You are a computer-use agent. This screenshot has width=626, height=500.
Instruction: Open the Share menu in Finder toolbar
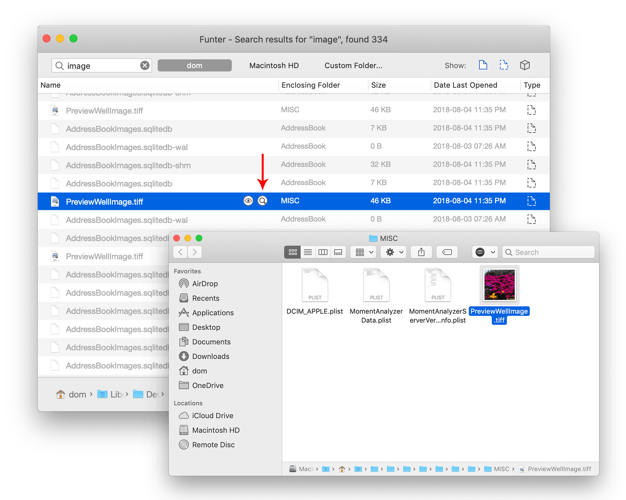click(421, 252)
